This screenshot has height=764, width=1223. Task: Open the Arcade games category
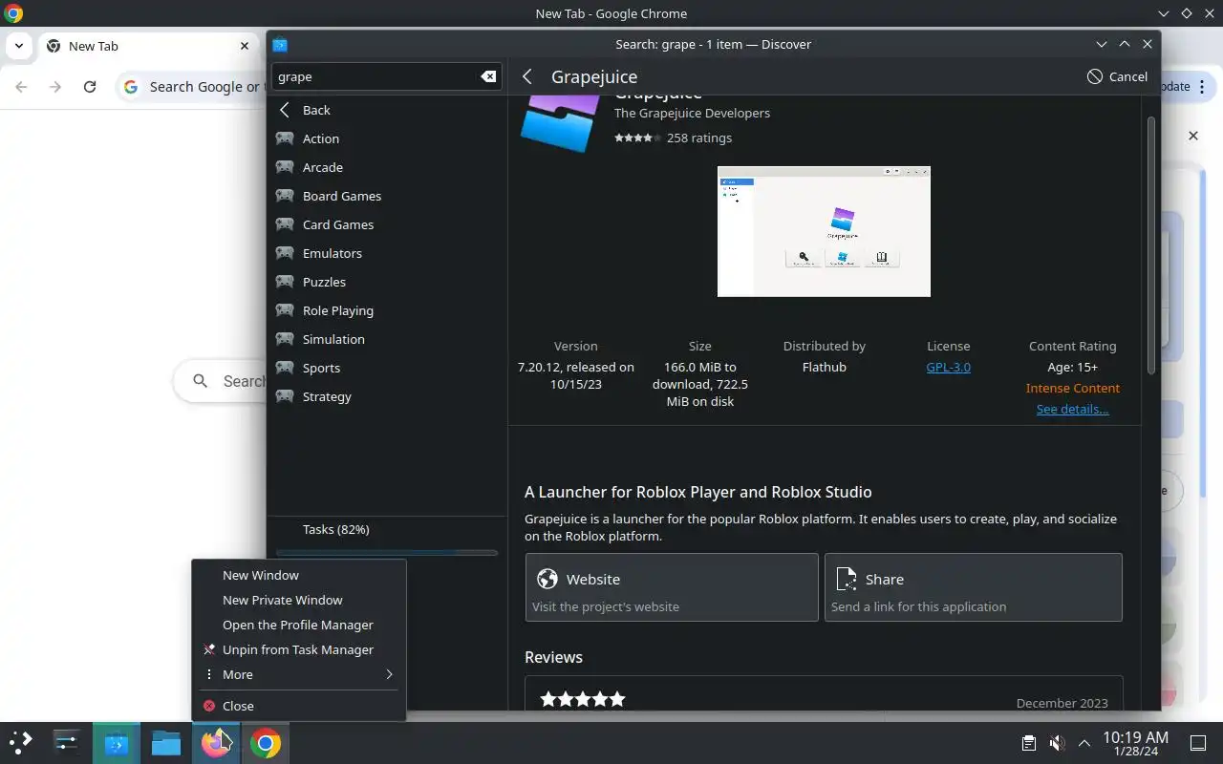point(388,167)
